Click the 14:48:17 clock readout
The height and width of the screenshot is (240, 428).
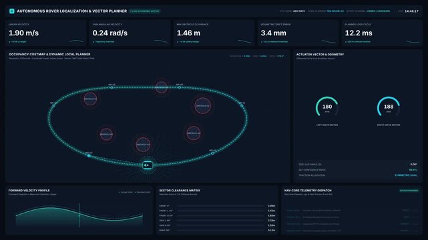[x=411, y=11]
